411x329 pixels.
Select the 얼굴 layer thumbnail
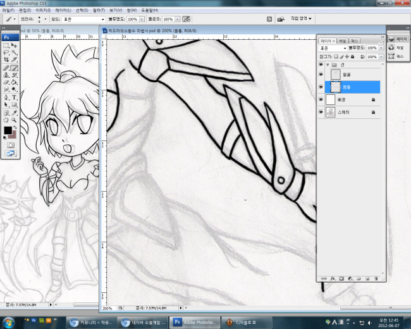336,74
